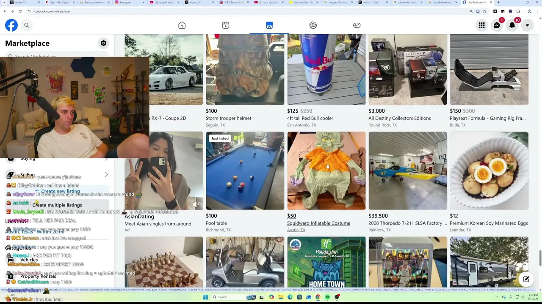
Task: Open Messenger chats icon
Action: (x=497, y=26)
